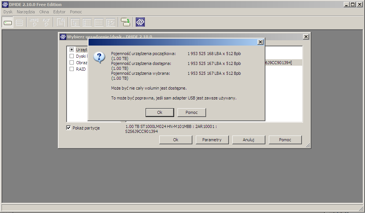
Task: Open the Okna menu
Action: point(44,12)
